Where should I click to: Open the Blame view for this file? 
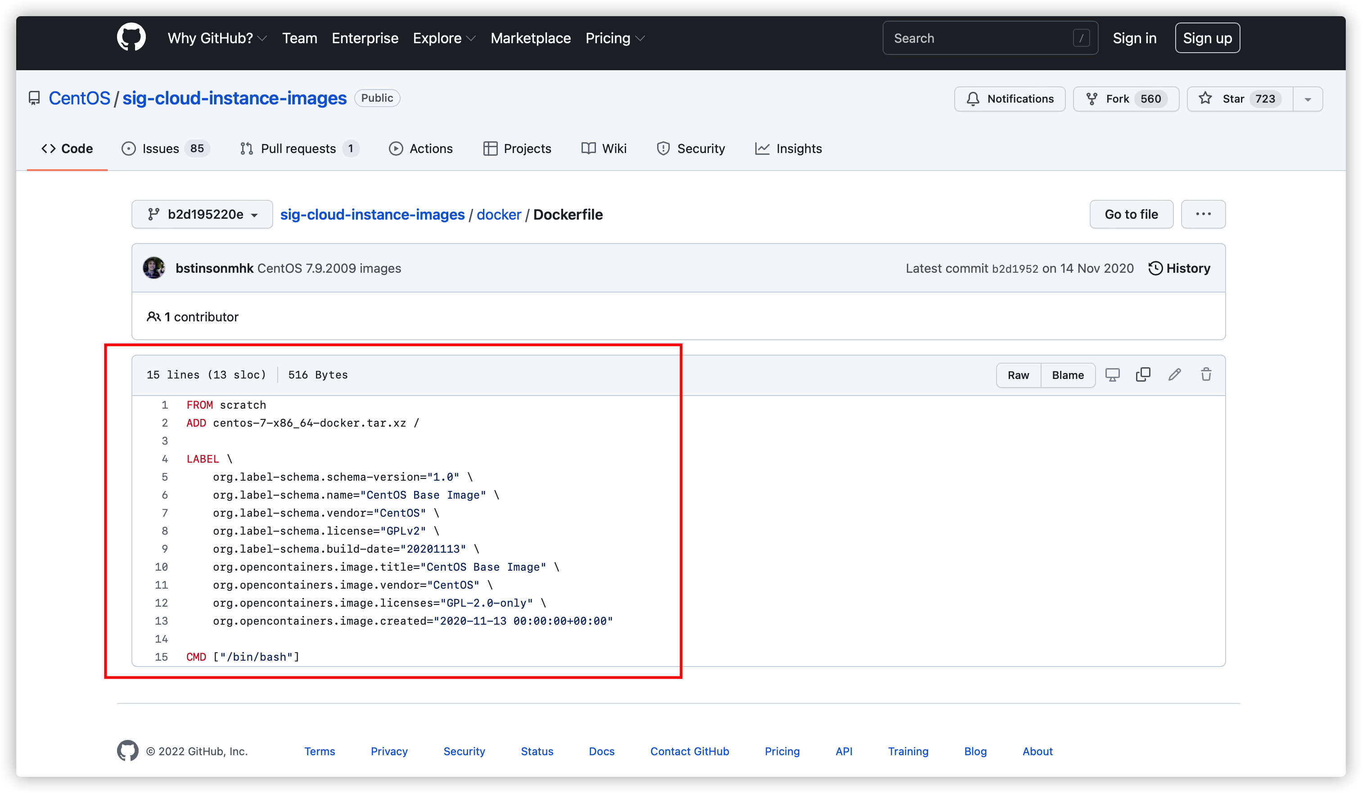pyautogui.click(x=1068, y=375)
